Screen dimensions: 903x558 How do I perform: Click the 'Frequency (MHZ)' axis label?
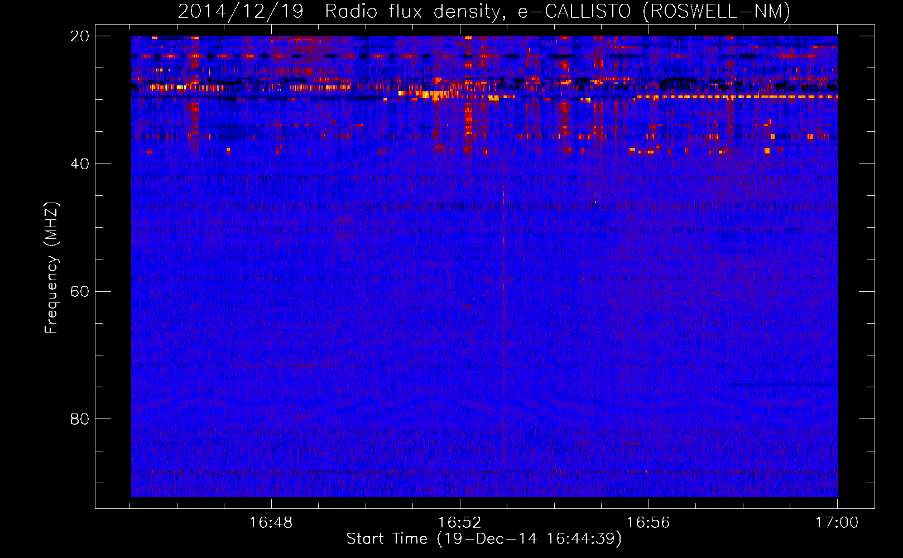[51, 268]
